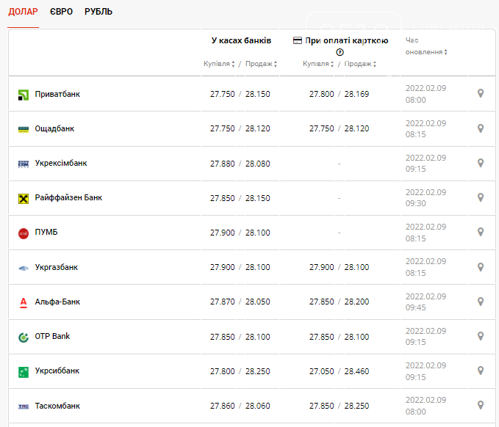This screenshot has height=427, width=499.
Task: Select Альфа-Банк card sell rate 28.200
Action: (x=356, y=302)
